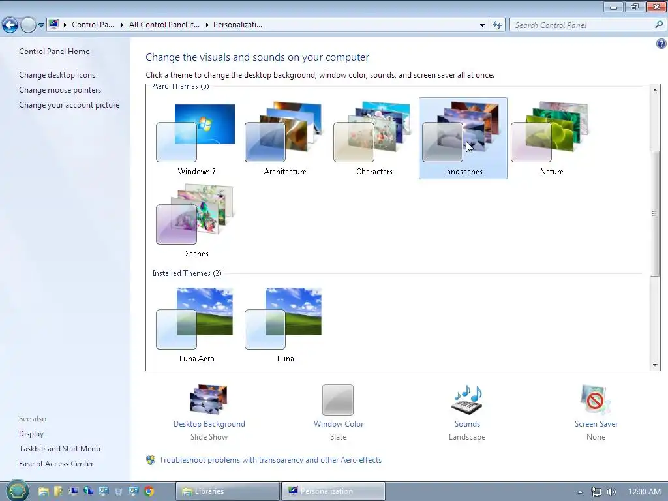Open Desktop Background slide show settings
Viewport: 668px width, 501px height.
[x=209, y=412]
